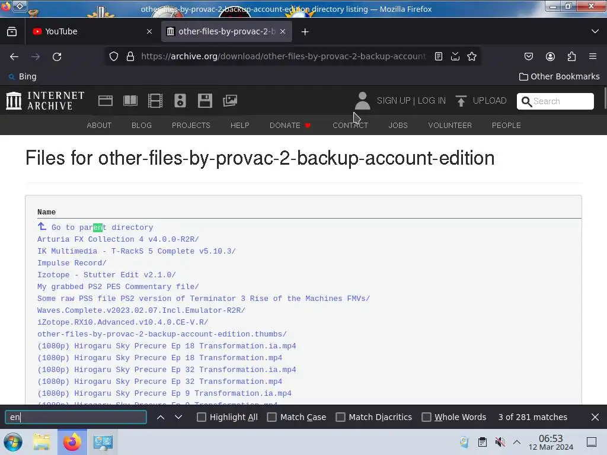Open Firefox View (recent browsing) icon
607x455 pixels.
tap(12, 31)
